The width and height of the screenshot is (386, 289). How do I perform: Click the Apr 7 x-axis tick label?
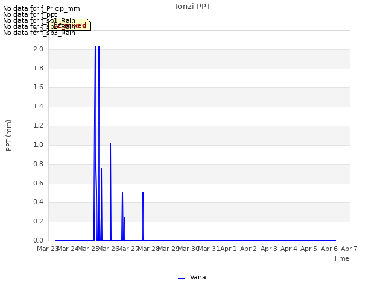pos(349,249)
